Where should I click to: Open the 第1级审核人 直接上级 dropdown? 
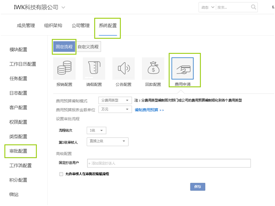[107, 141]
